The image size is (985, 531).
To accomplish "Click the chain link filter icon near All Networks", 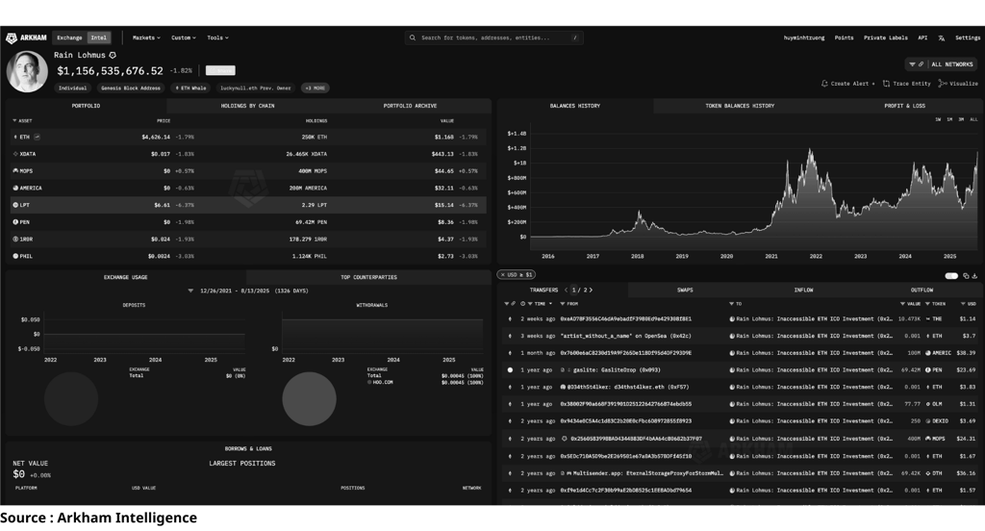I will coord(921,64).
